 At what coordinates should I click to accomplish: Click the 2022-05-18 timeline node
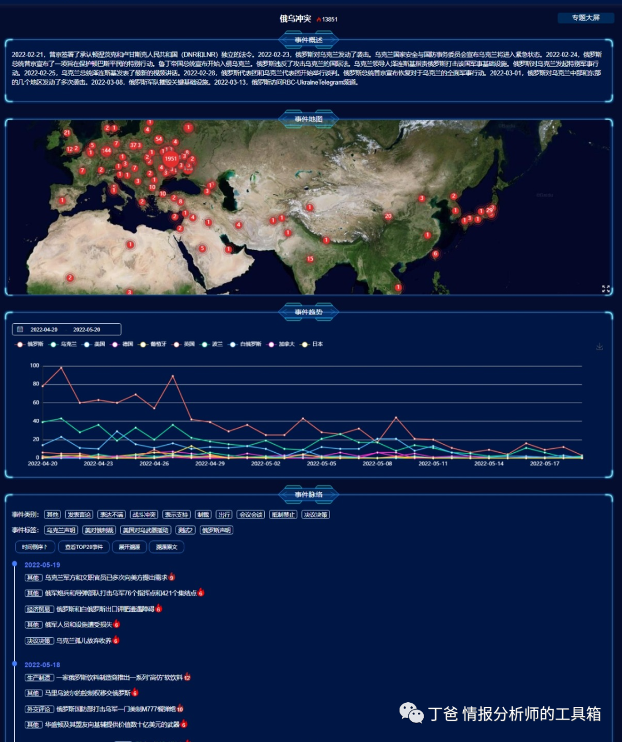14,664
